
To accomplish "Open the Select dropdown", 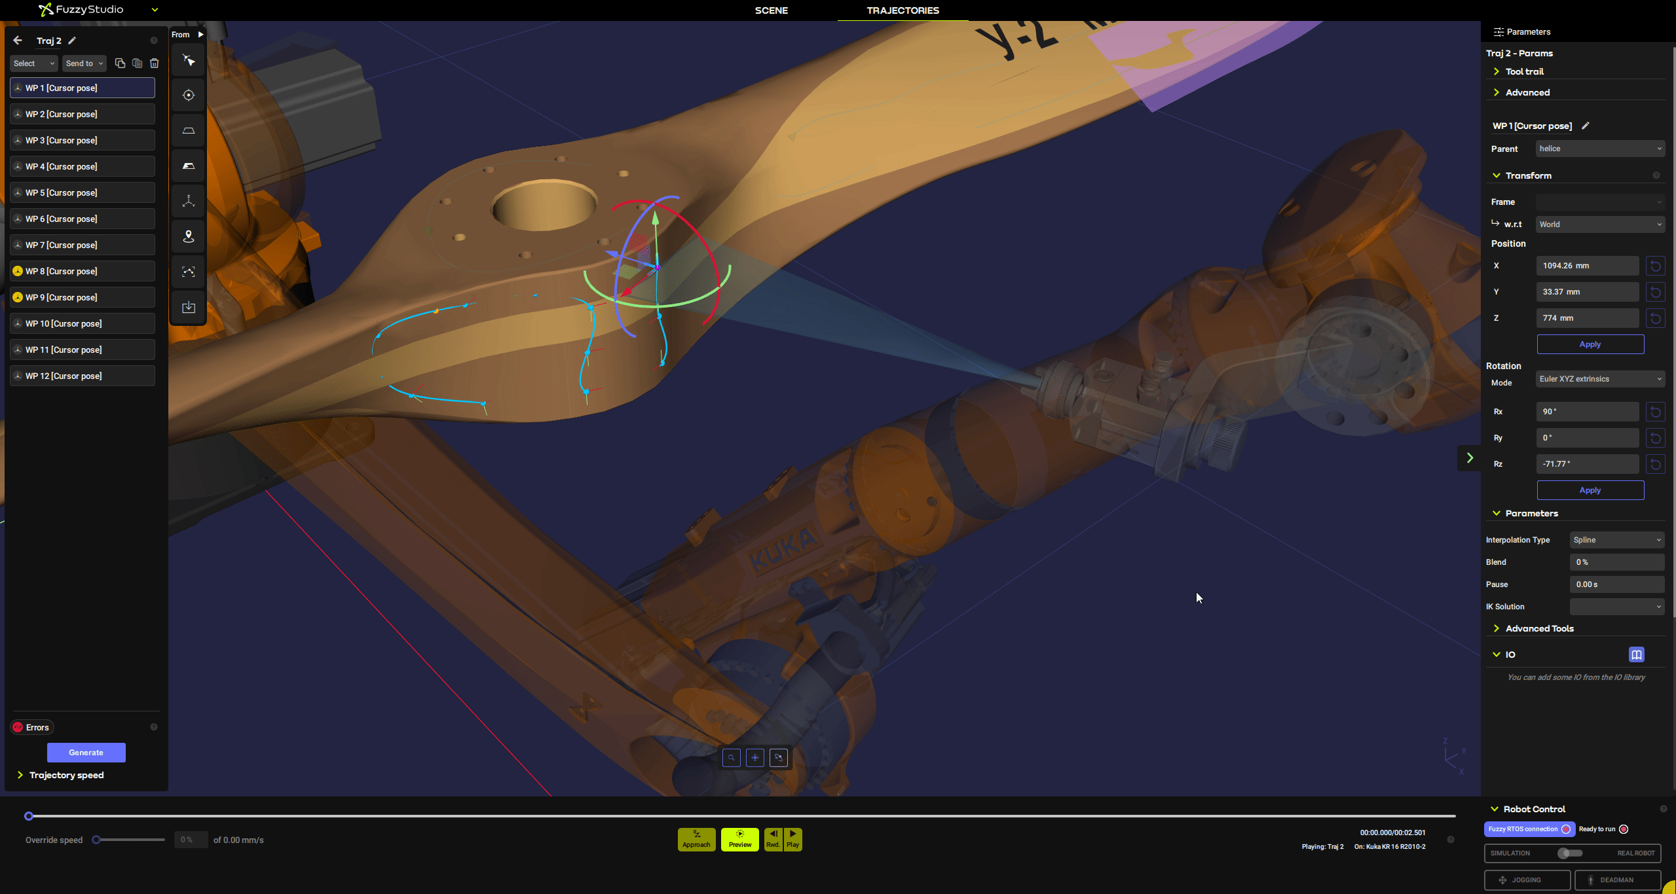I will [x=34, y=63].
